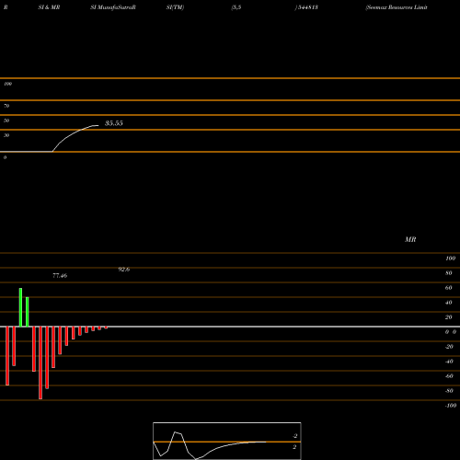The width and height of the screenshot is (460, 460).
Task: Click the 77.46 value label
Action: coord(60,276)
